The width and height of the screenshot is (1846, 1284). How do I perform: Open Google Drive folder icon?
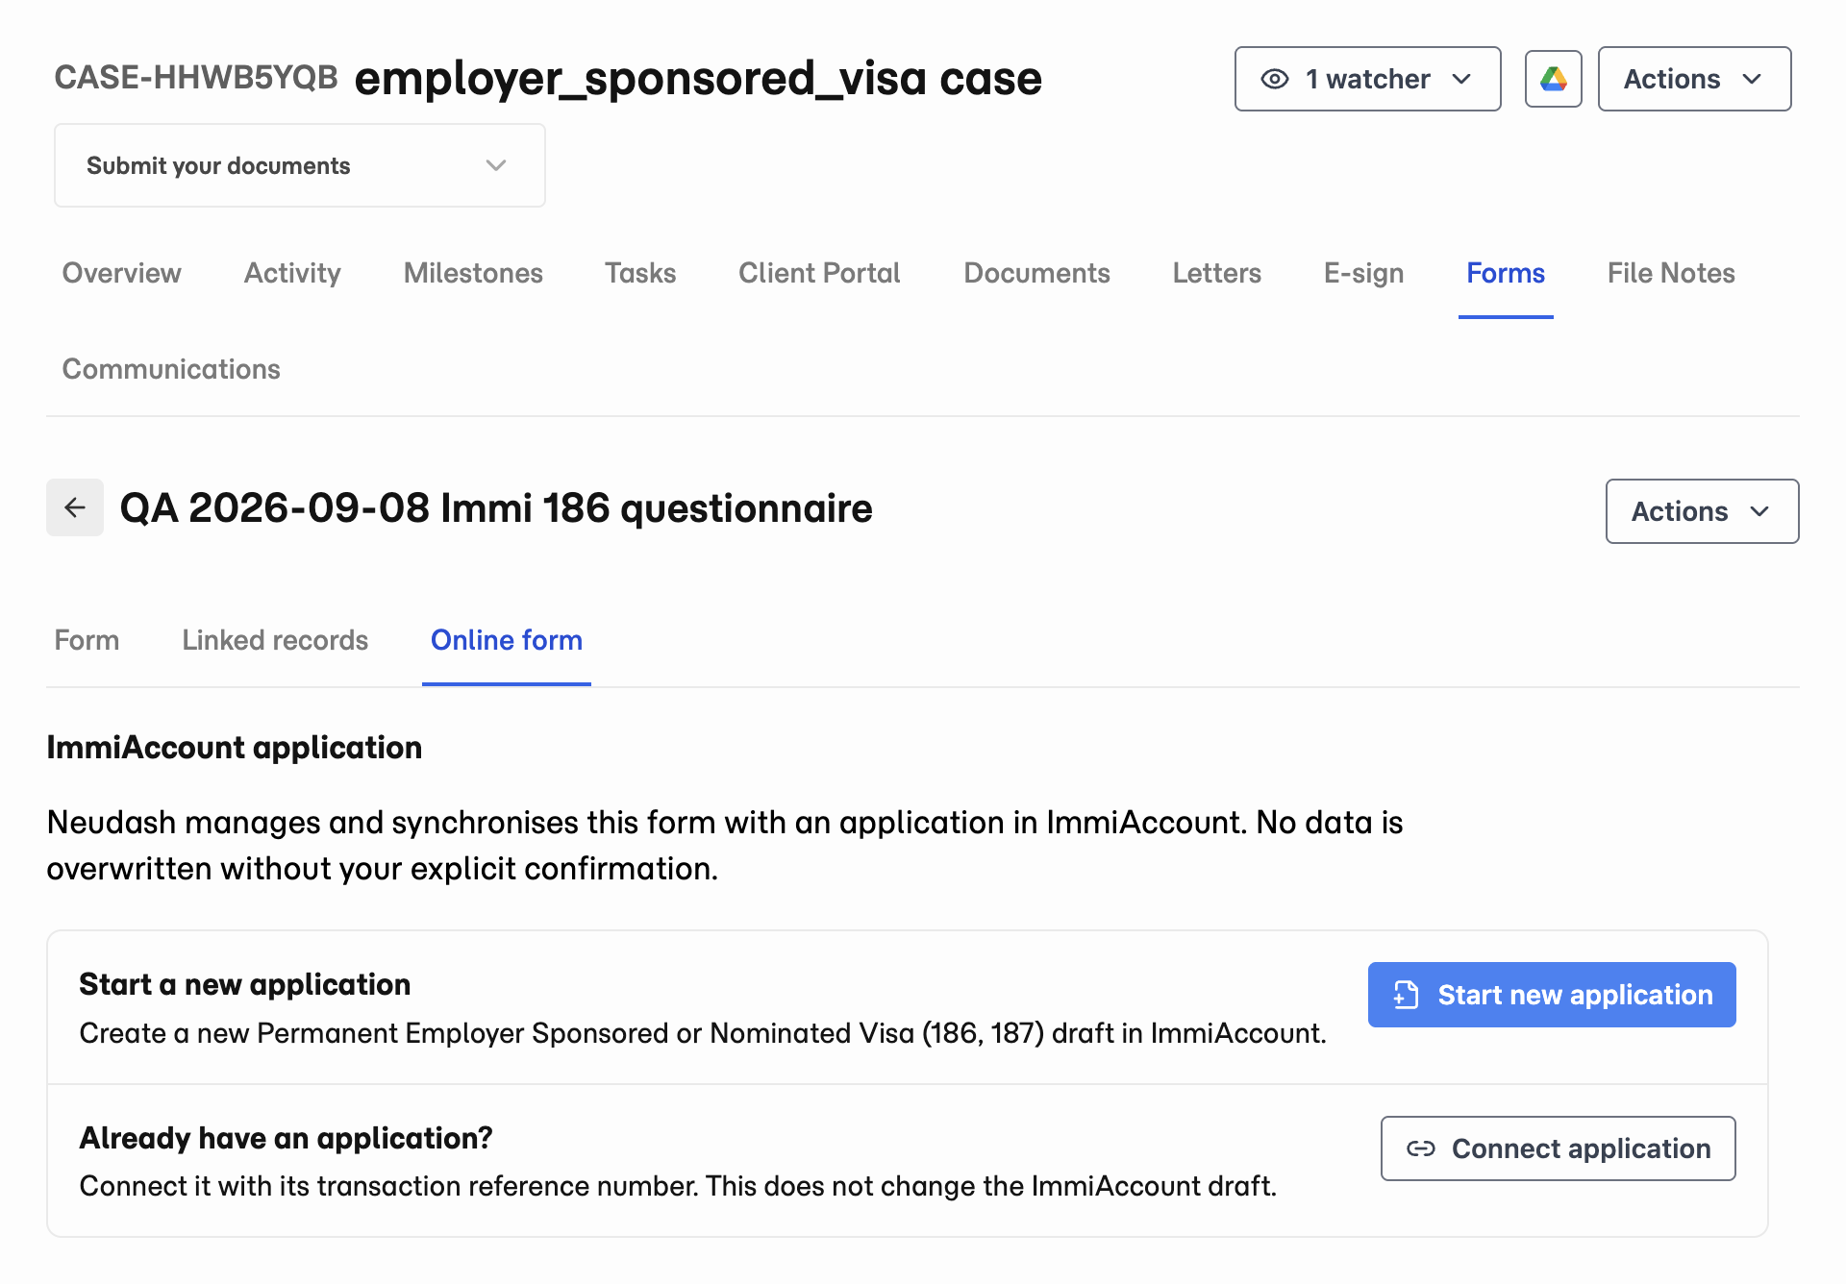(1553, 79)
